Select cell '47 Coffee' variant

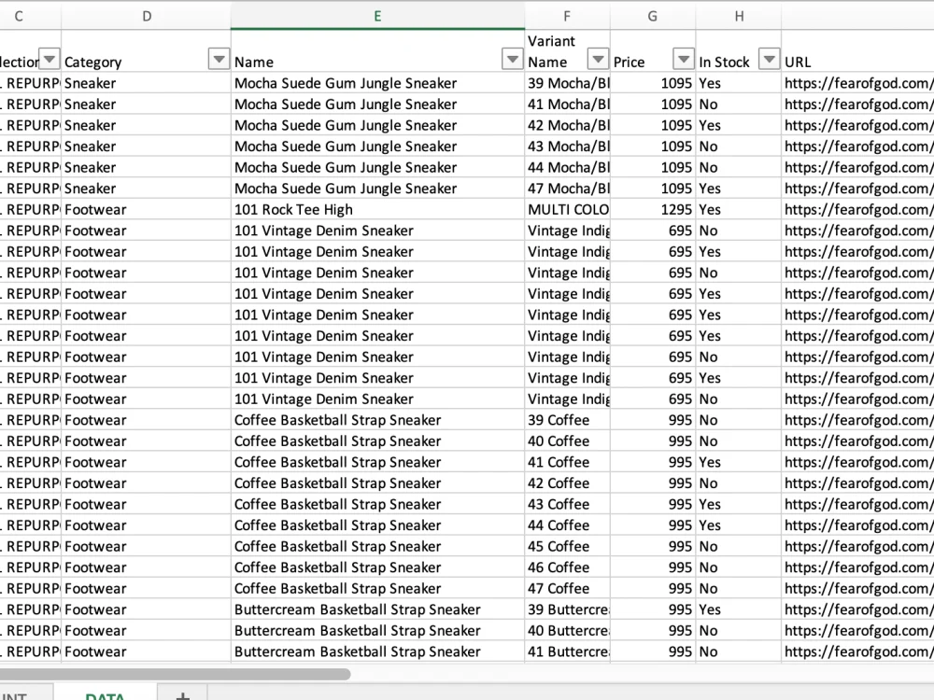coord(568,589)
